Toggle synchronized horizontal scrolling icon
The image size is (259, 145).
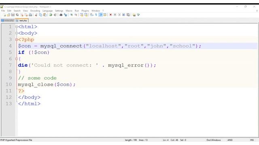[86, 15]
